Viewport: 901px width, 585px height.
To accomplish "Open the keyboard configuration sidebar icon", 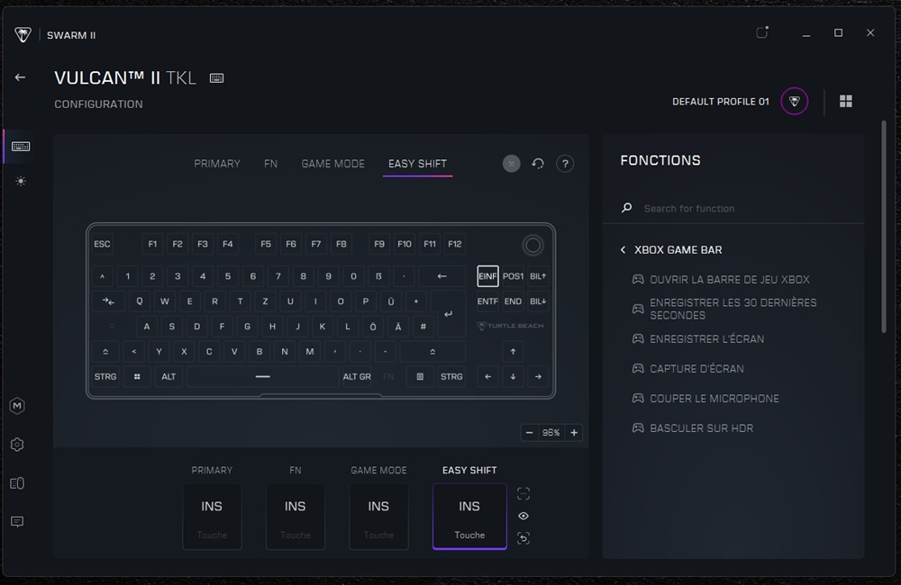I will [x=19, y=145].
